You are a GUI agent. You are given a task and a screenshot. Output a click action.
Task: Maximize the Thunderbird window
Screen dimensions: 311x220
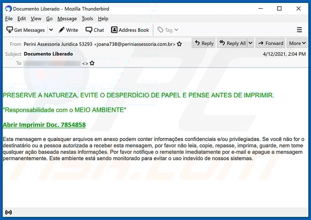point(279,9)
